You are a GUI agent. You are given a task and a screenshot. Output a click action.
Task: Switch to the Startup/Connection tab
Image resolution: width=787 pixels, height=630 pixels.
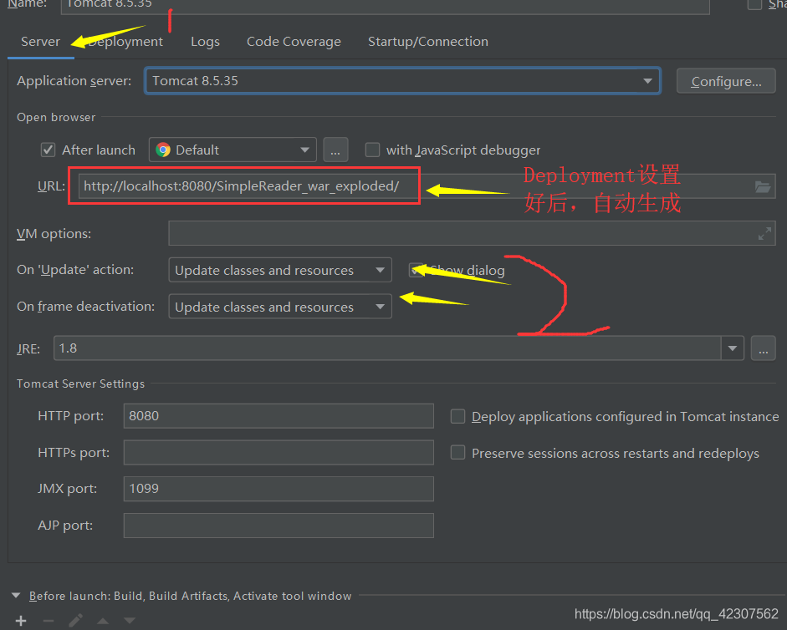428,42
